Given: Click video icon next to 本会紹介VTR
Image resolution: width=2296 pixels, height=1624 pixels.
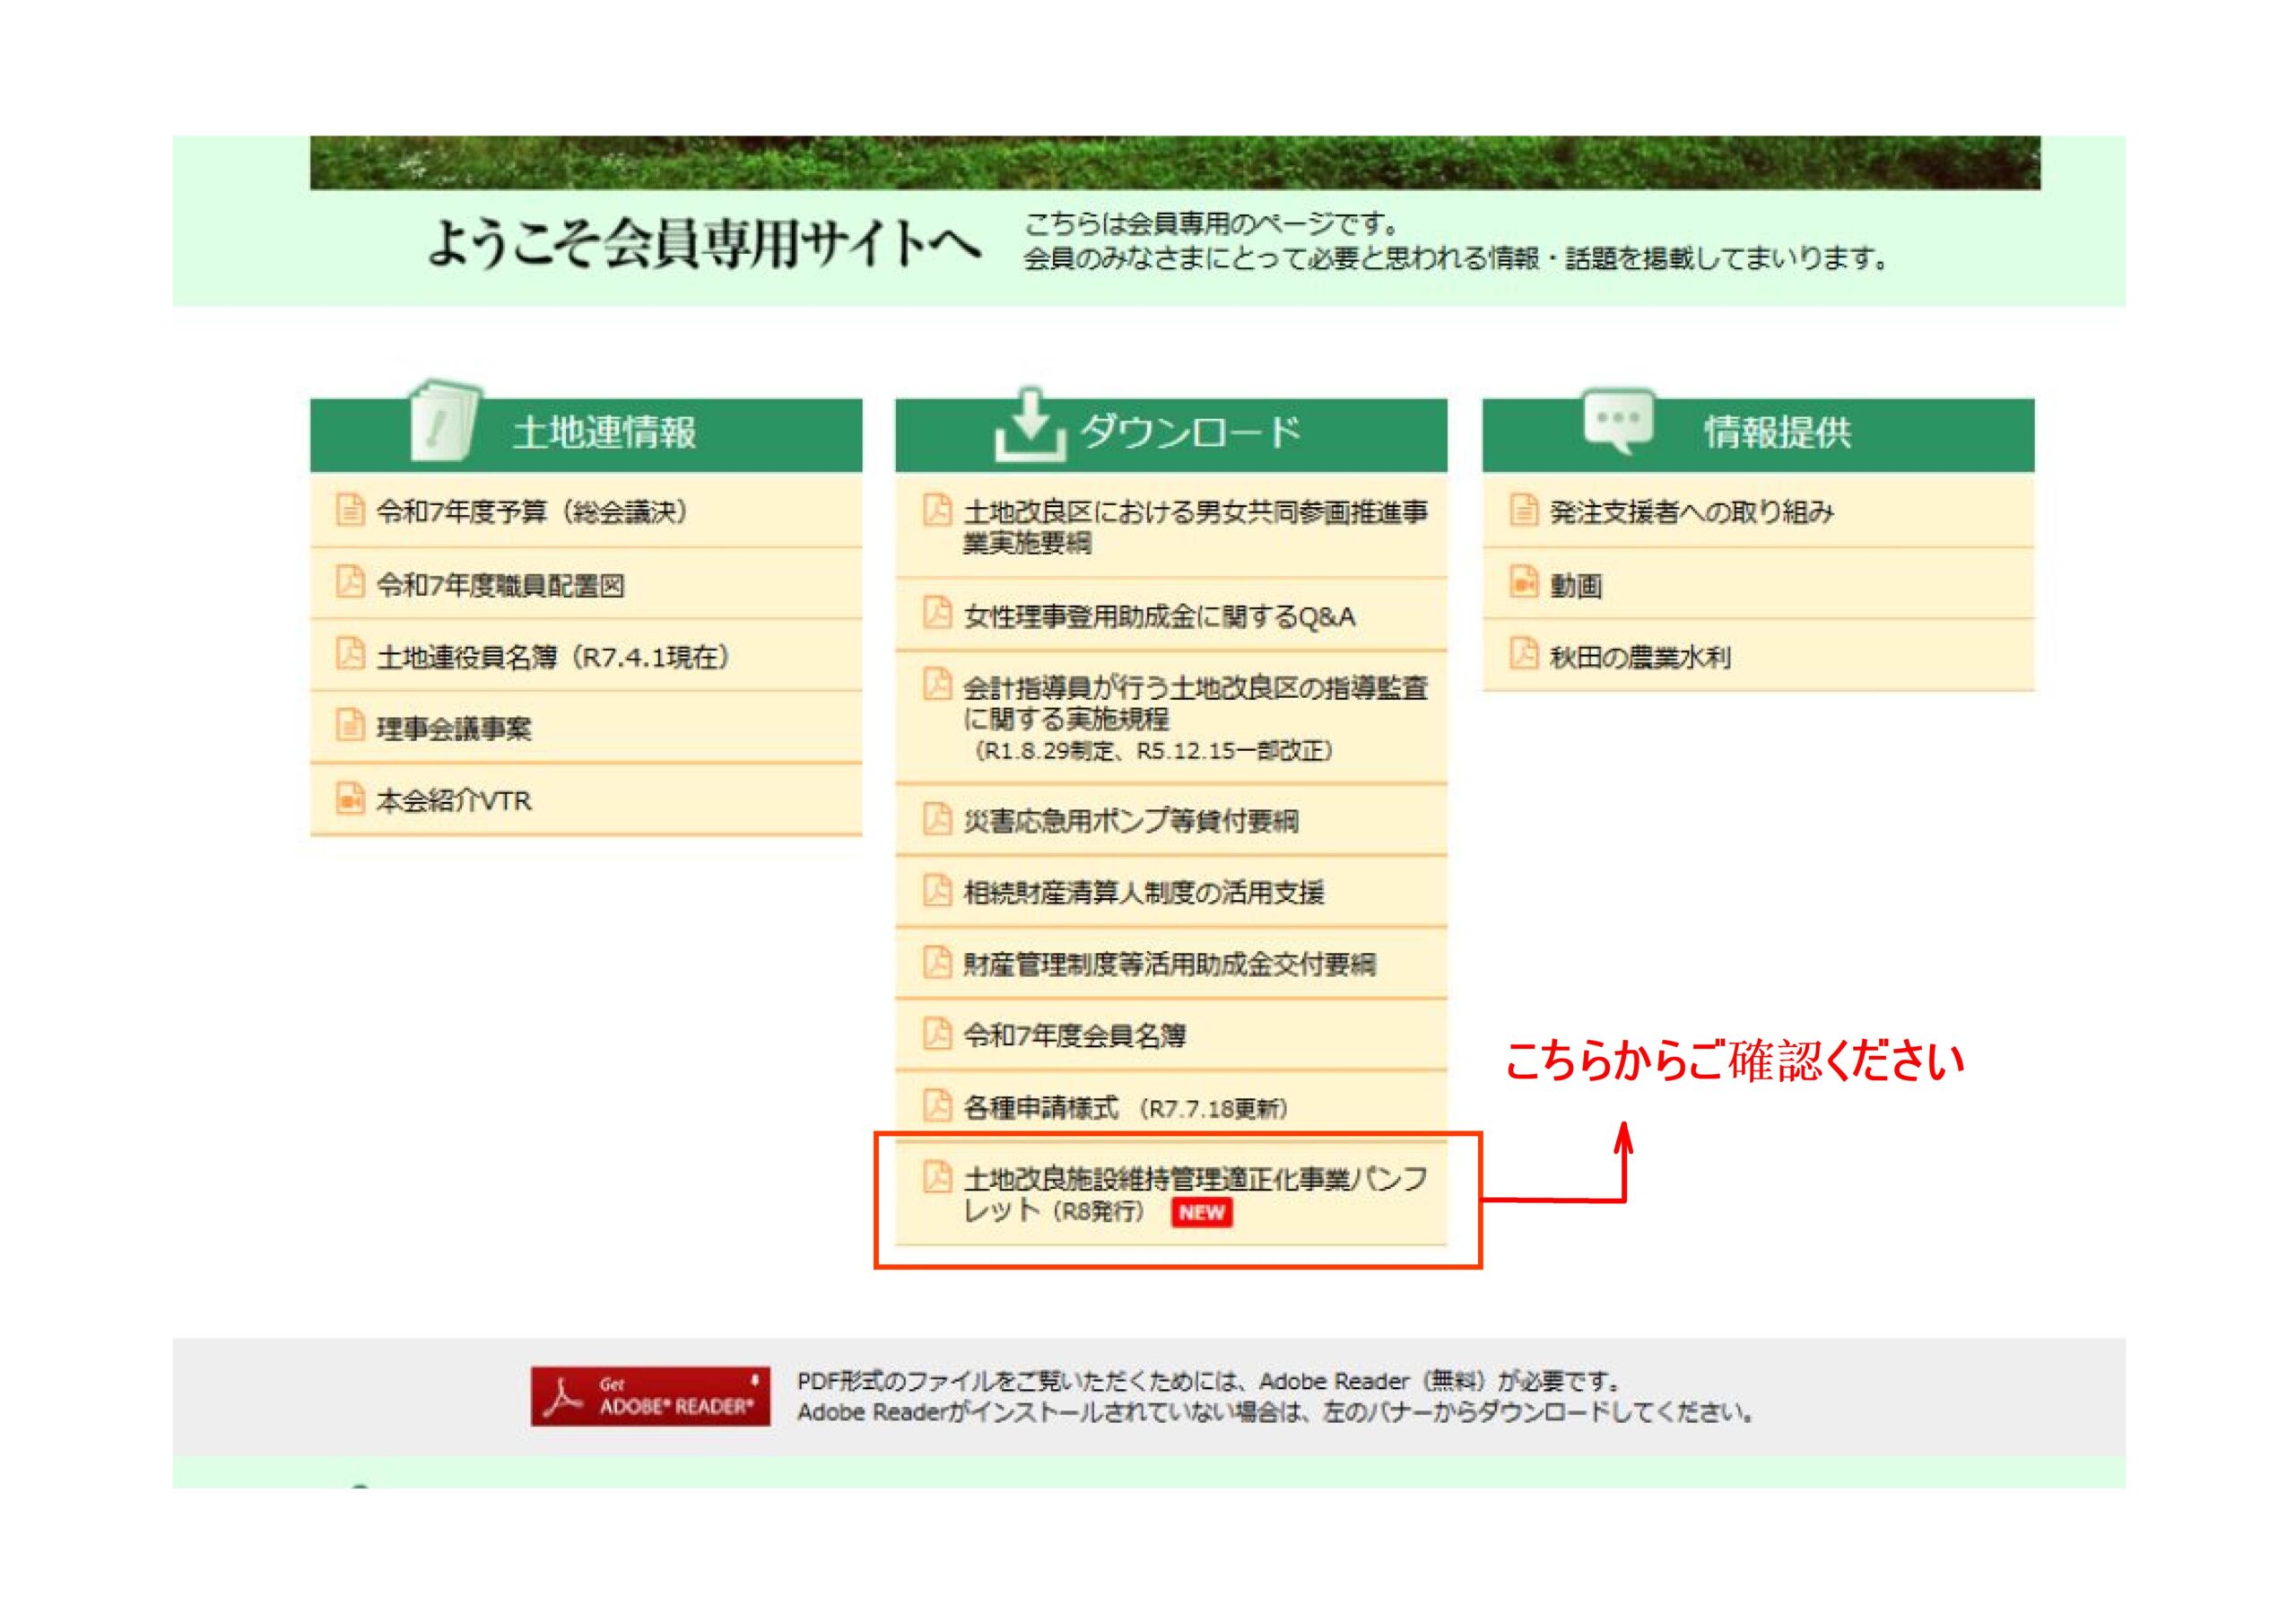Looking at the screenshot, I should coord(350,799).
